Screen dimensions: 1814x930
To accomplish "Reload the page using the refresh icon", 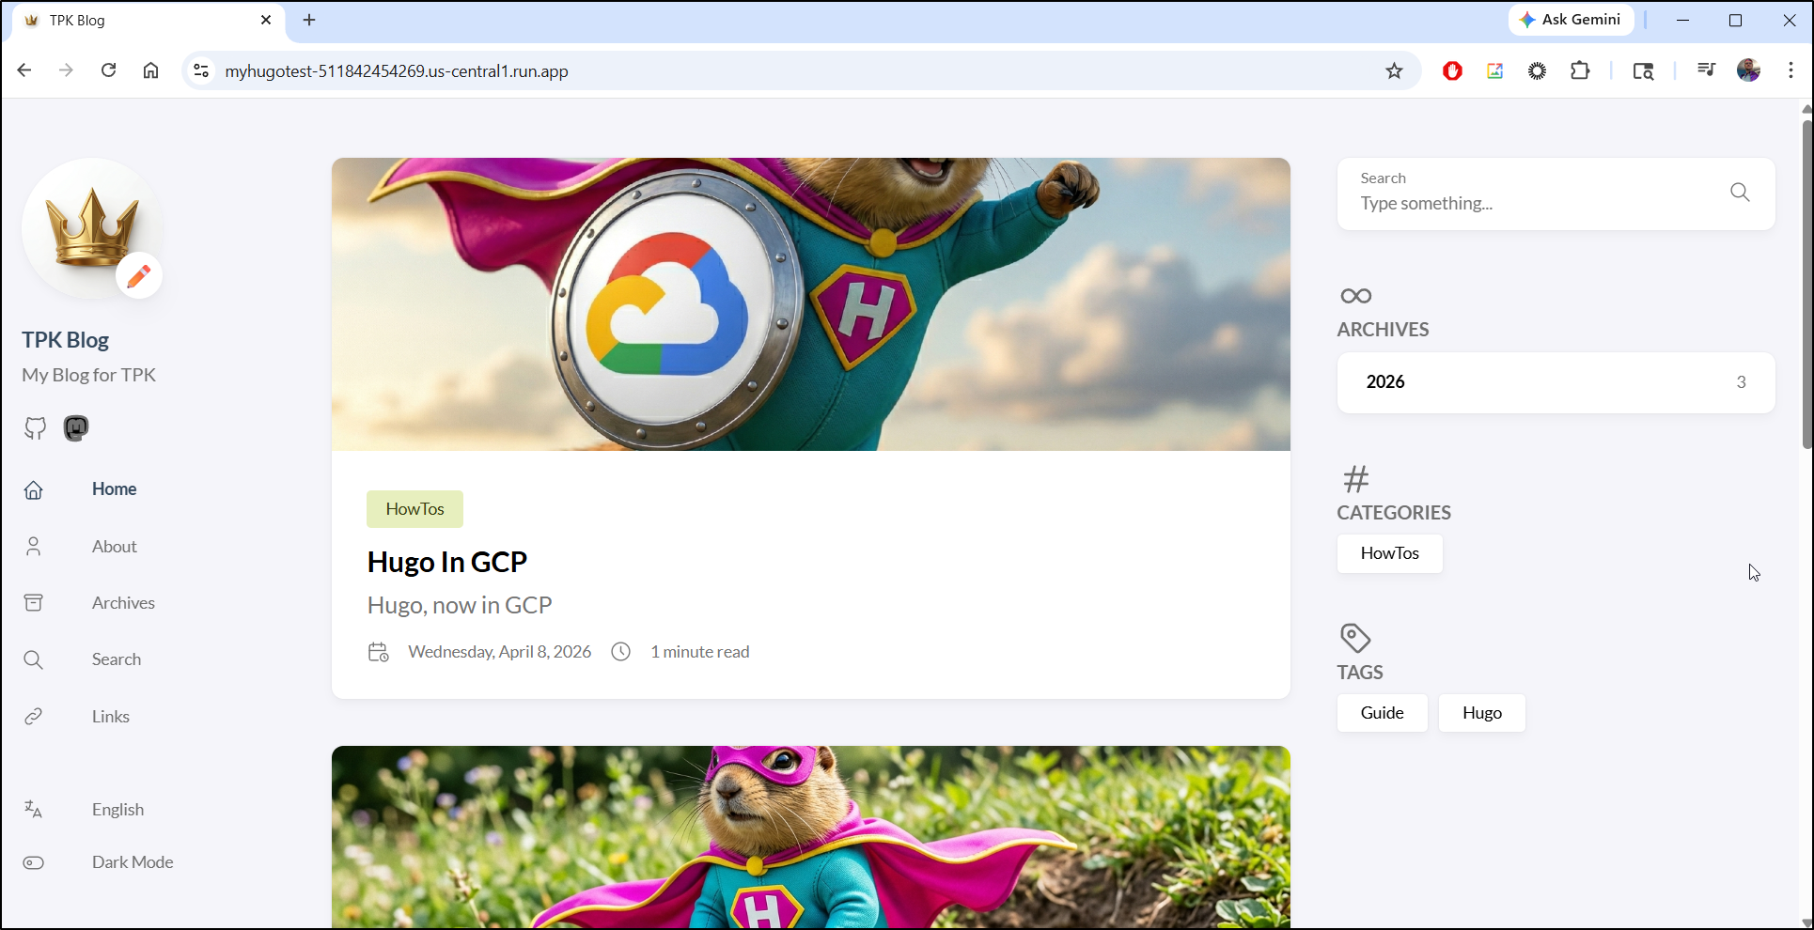I will [109, 71].
